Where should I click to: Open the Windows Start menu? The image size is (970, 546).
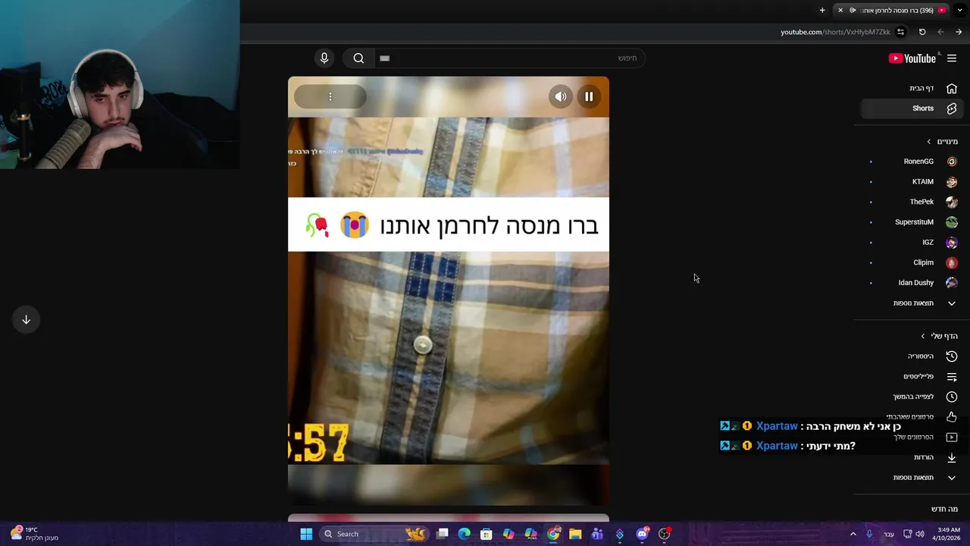click(306, 534)
